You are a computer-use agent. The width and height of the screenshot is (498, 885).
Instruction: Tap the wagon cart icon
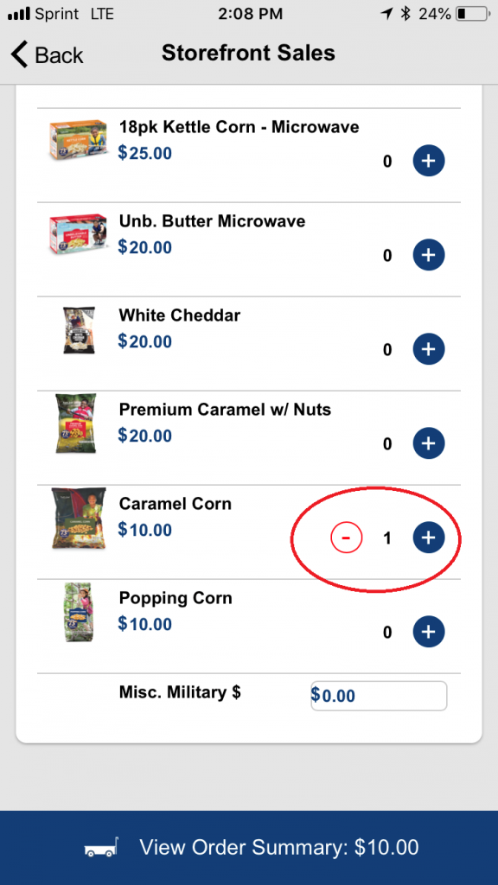(102, 847)
